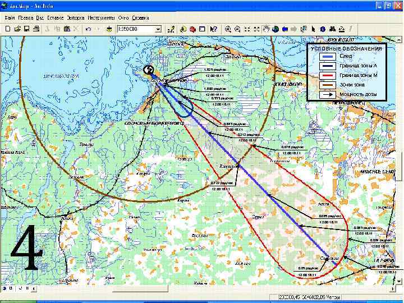
Task: Click horizontal scrollbar right arrow
Action: click(392, 288)
